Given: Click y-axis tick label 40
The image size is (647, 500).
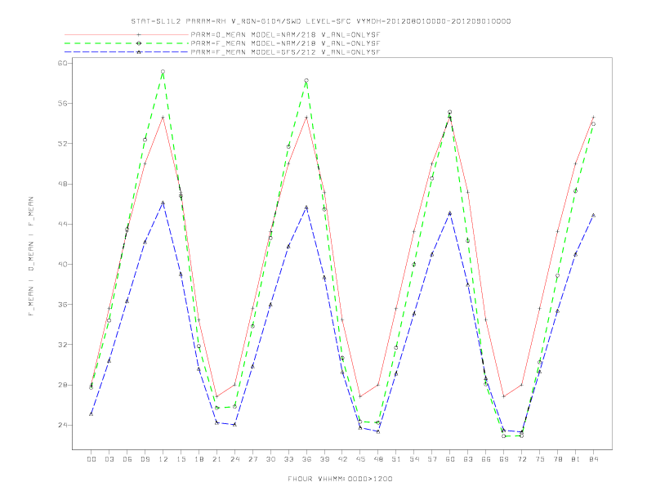Looking at the screenshot, I should [63, 265].
